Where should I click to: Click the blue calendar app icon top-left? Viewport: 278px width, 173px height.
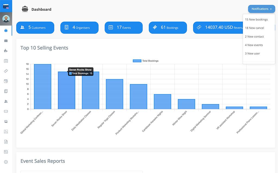coord(6,6)
